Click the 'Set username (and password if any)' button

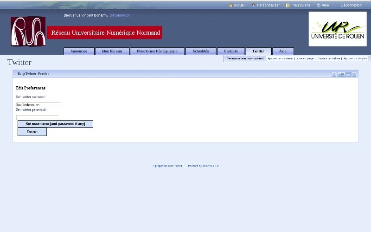[55, 124]
